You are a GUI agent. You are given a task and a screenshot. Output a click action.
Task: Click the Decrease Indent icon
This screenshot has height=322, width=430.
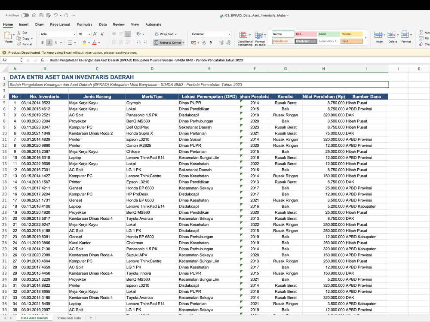[138, 43]
